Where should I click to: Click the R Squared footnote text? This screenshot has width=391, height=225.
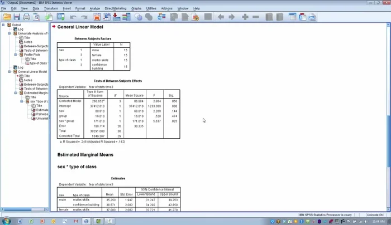pyautogui.click(x=92, y=141)
